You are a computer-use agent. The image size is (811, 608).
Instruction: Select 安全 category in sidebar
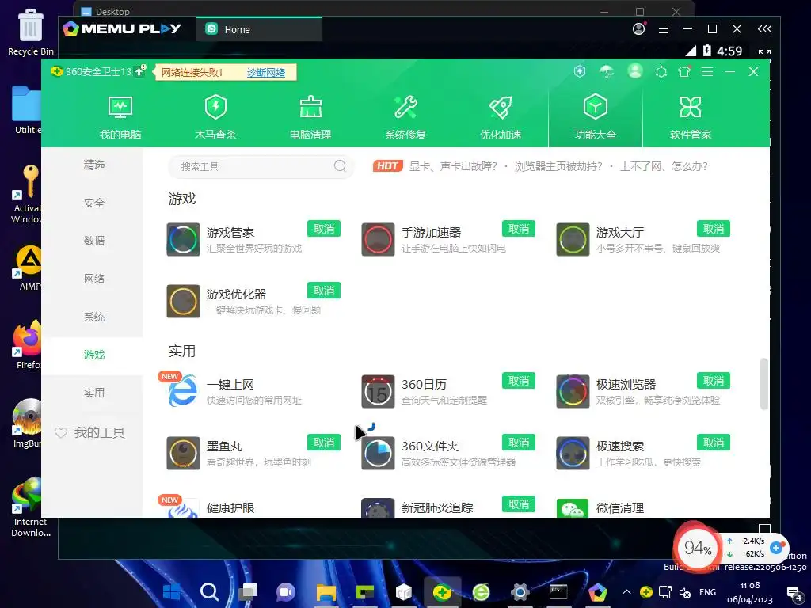click(x=94, y=203)
